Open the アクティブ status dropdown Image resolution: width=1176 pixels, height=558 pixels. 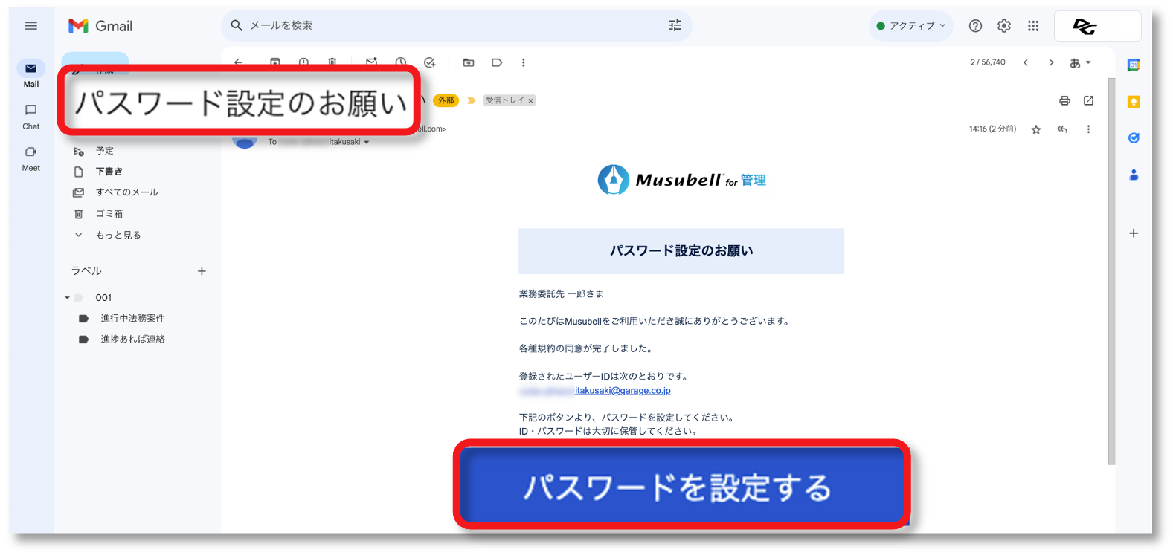click(x=910, y=26)
